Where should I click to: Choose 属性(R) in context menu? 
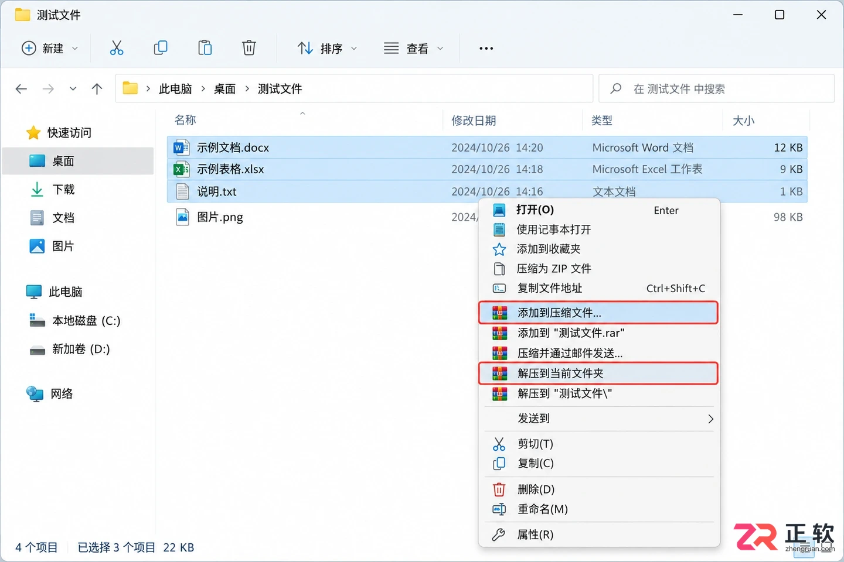click(599, 534)
